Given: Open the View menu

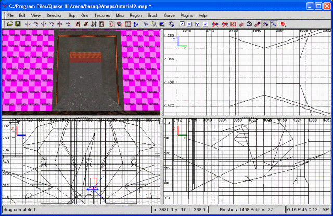Looking at the screenshot, I should (36, 15).
